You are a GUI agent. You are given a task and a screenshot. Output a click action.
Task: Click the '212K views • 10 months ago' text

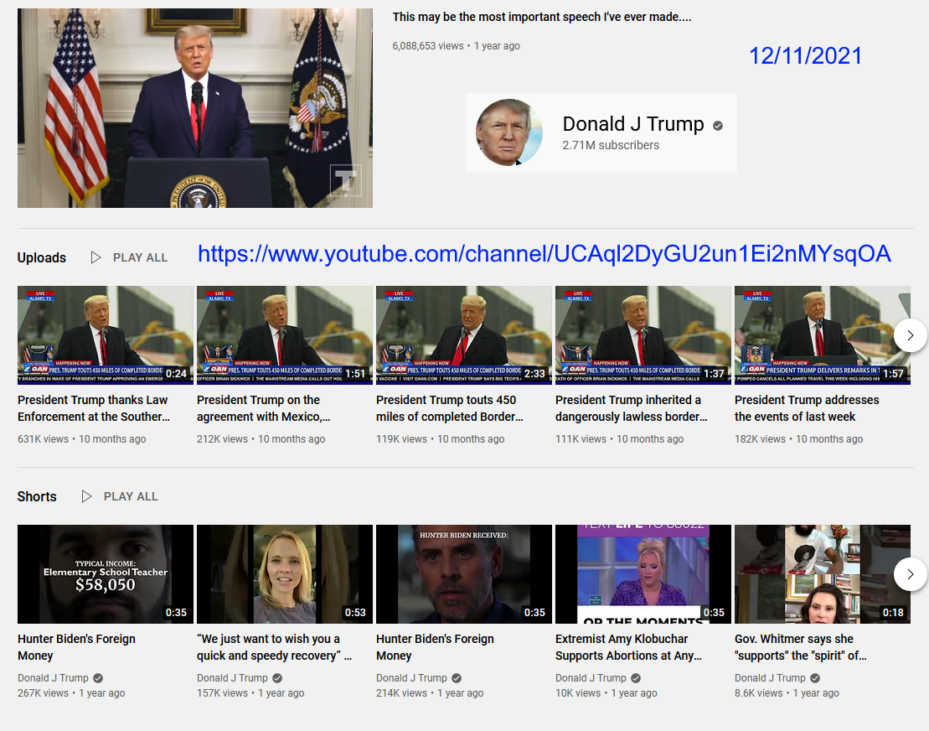tap(261, 439)
